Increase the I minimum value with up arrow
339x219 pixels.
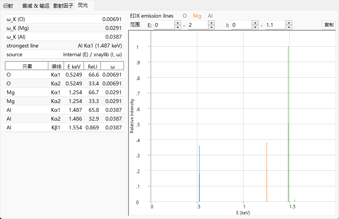pyautogui.click(x=255, y=23)
